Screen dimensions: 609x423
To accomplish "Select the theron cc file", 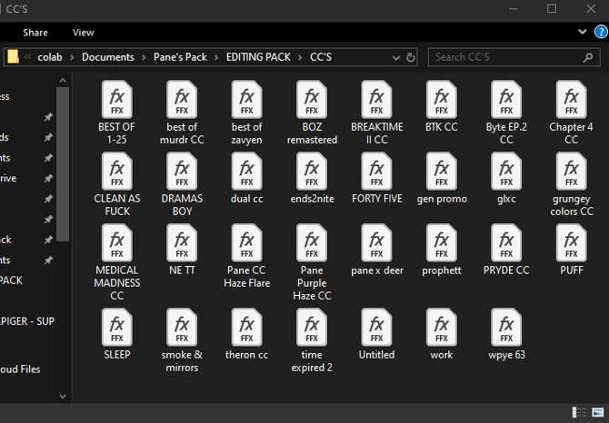I will (246, 334).
